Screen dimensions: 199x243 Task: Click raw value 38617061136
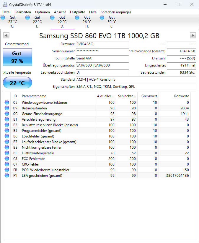tap(177, 175)
